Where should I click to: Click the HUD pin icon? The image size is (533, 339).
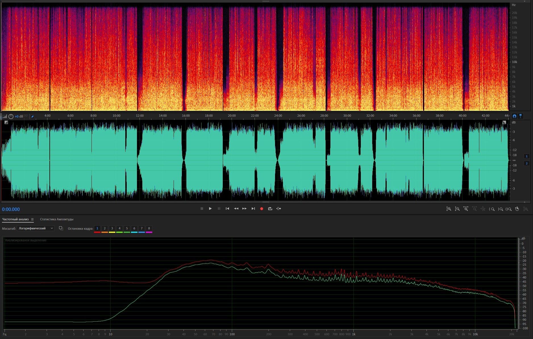pos(32,116)
